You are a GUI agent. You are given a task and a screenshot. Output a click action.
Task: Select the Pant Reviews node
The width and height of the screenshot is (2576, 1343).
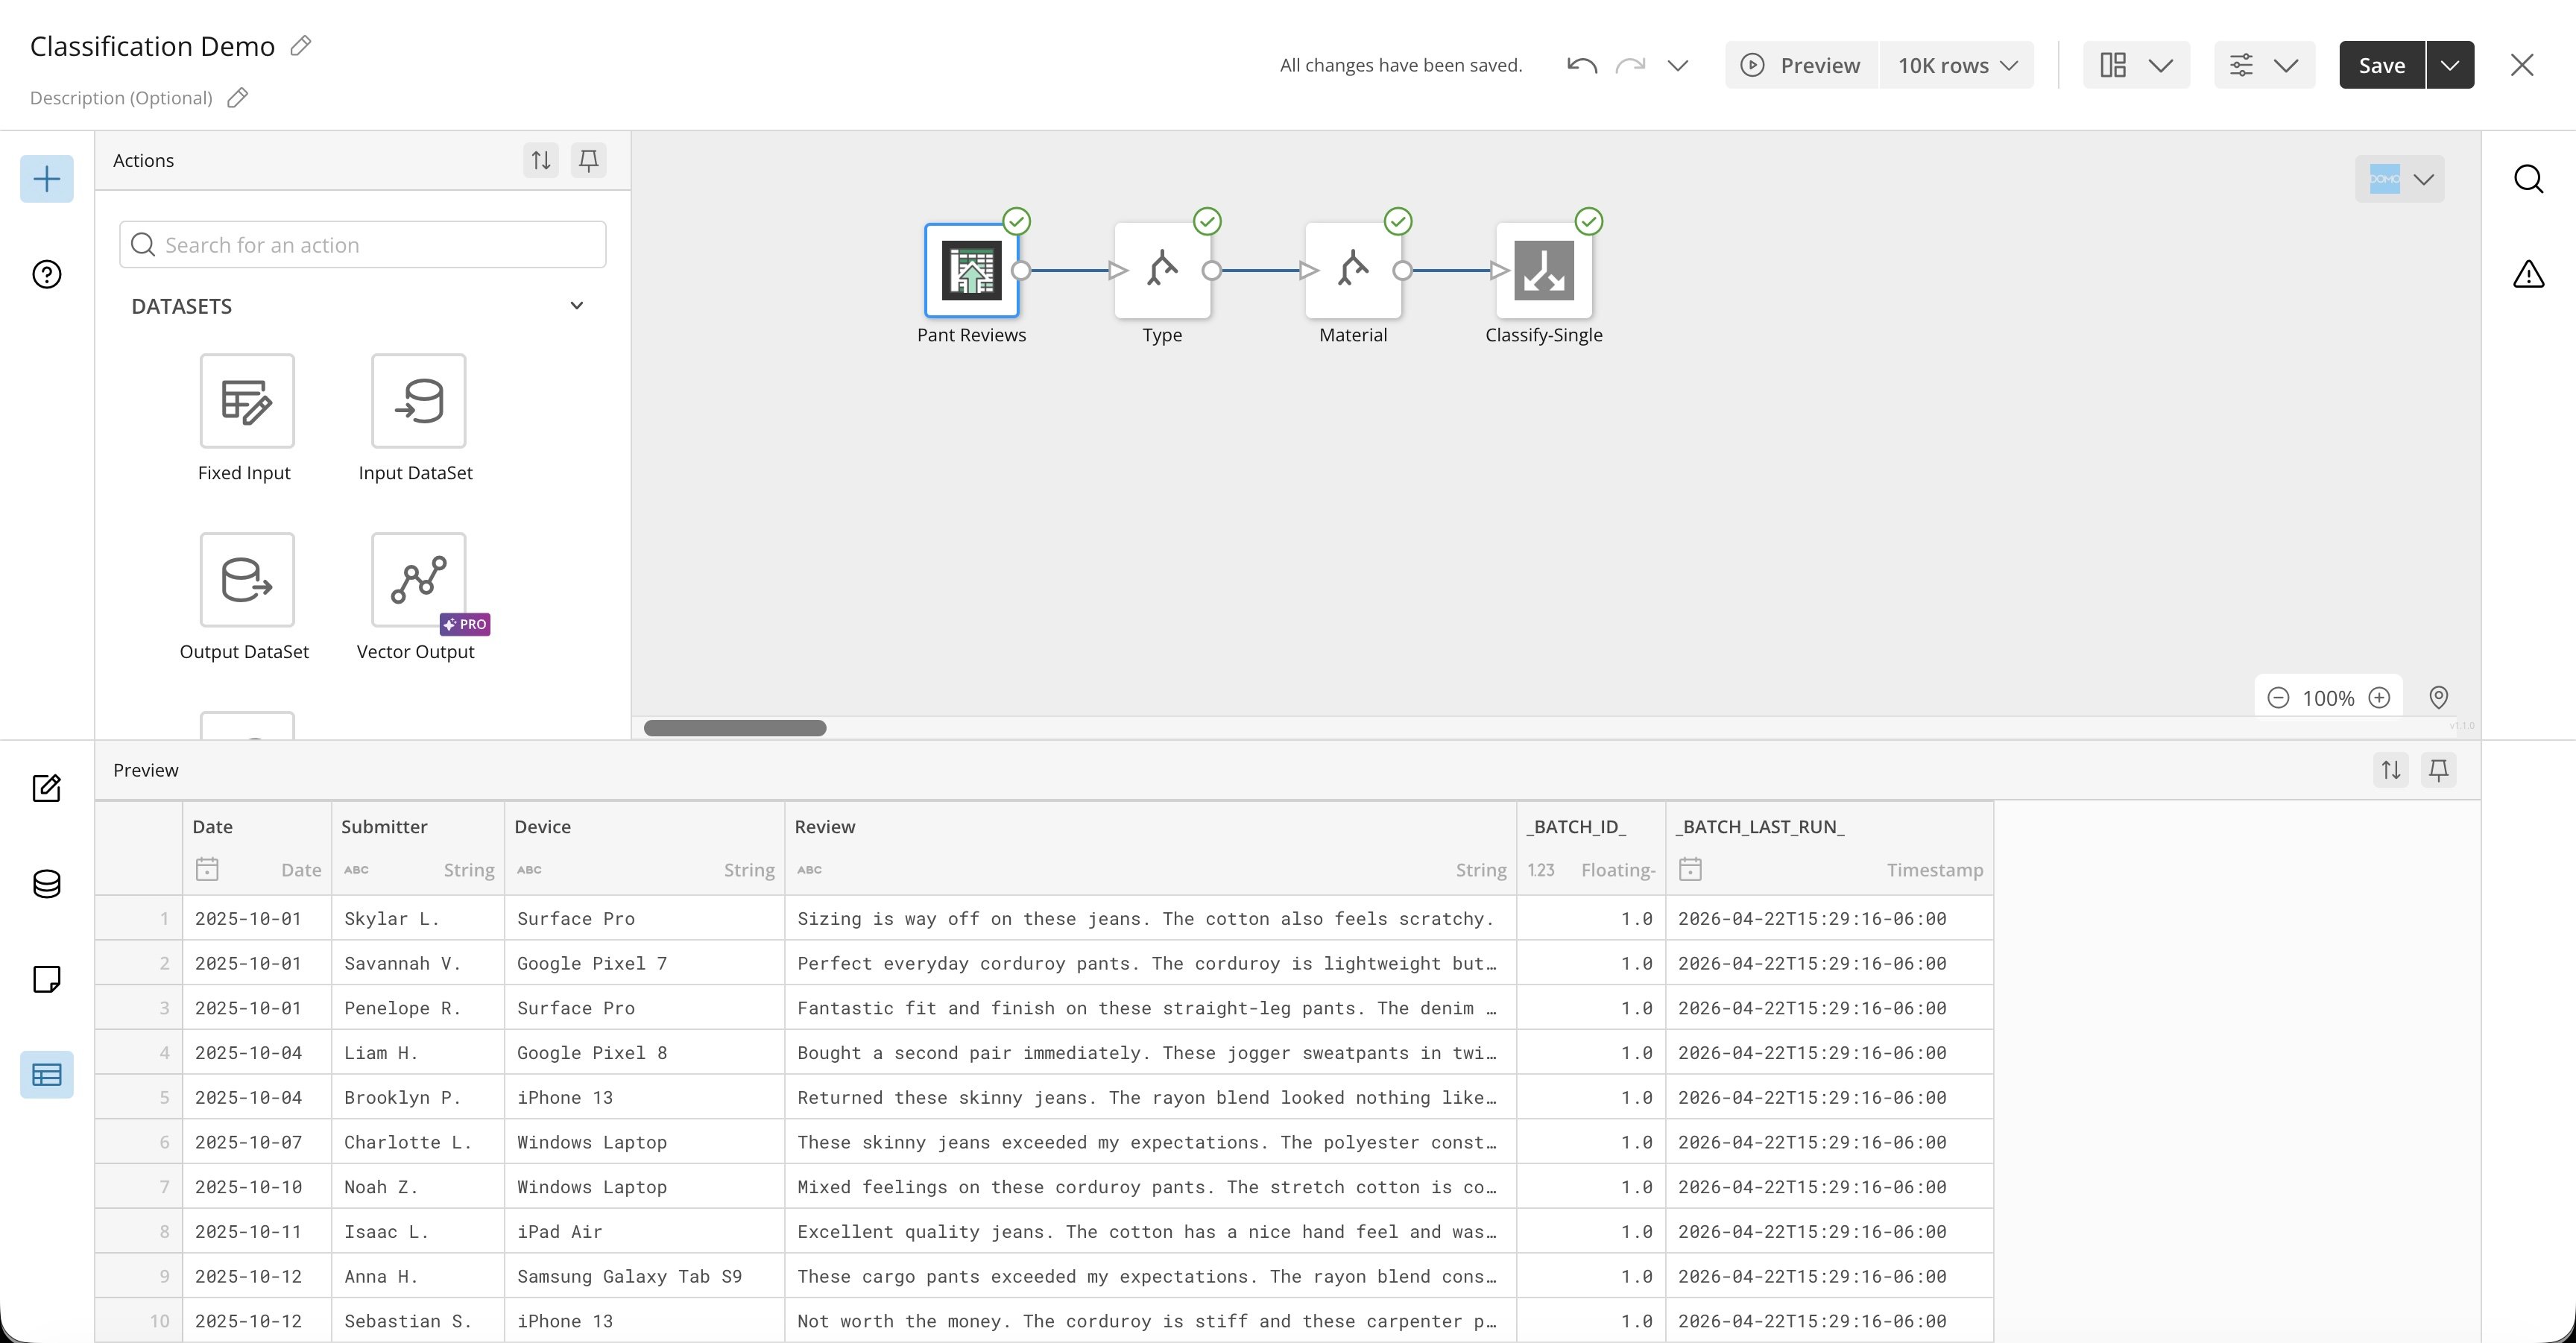click(x=972, y=270)
